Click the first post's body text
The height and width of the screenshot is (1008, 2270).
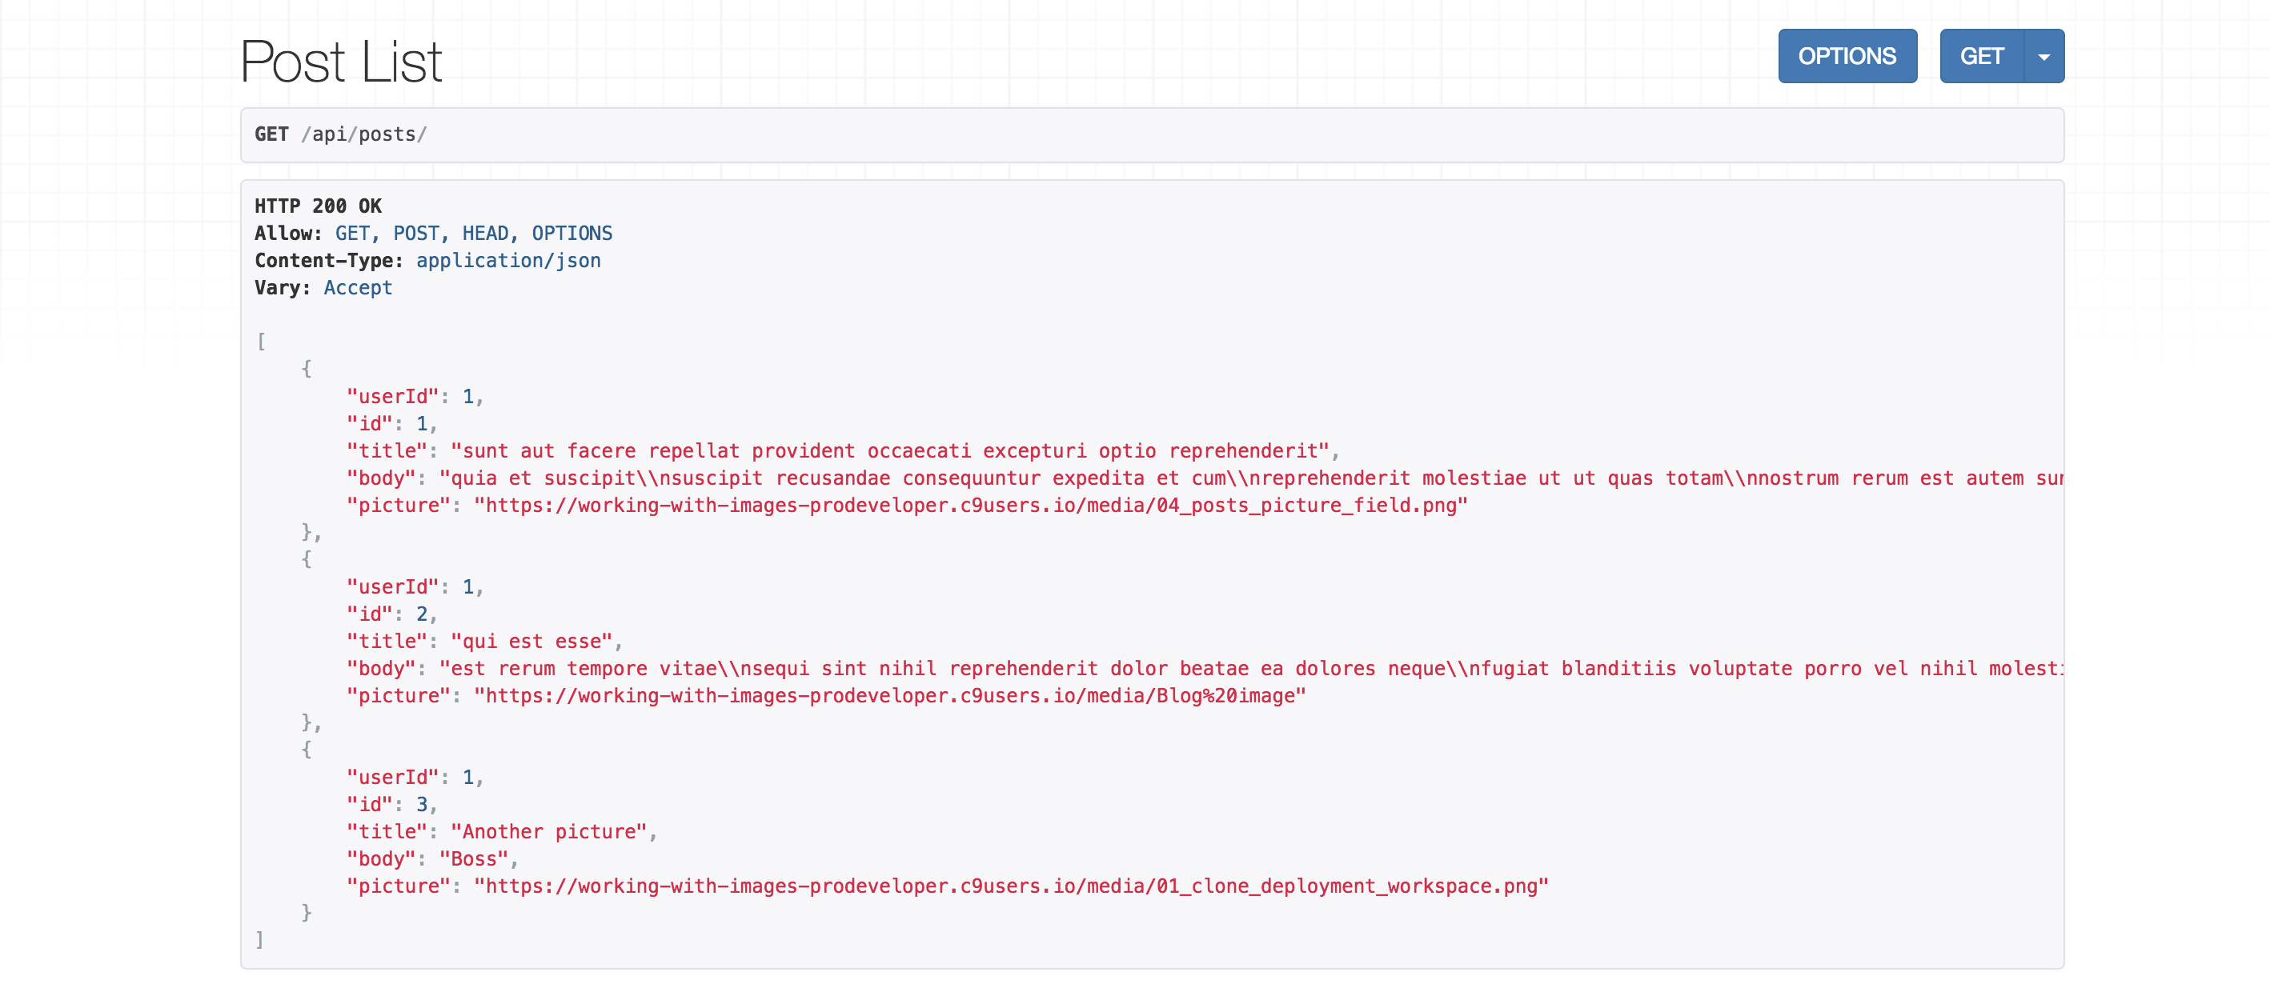[x=1251, y=478]
